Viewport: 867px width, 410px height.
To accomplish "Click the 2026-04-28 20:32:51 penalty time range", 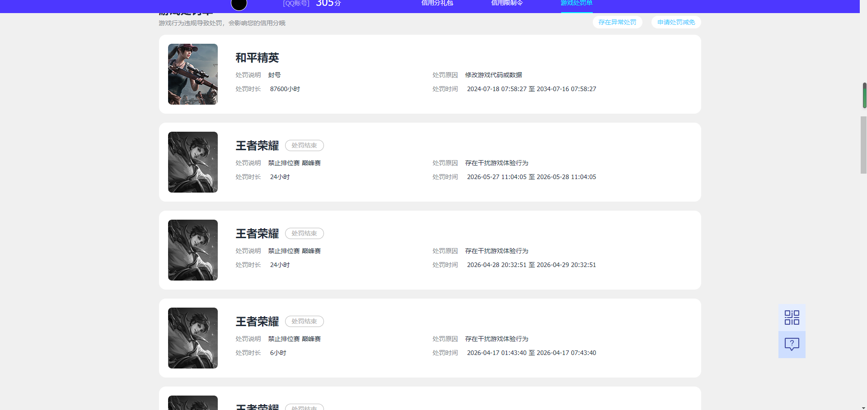I will point(531,265).
